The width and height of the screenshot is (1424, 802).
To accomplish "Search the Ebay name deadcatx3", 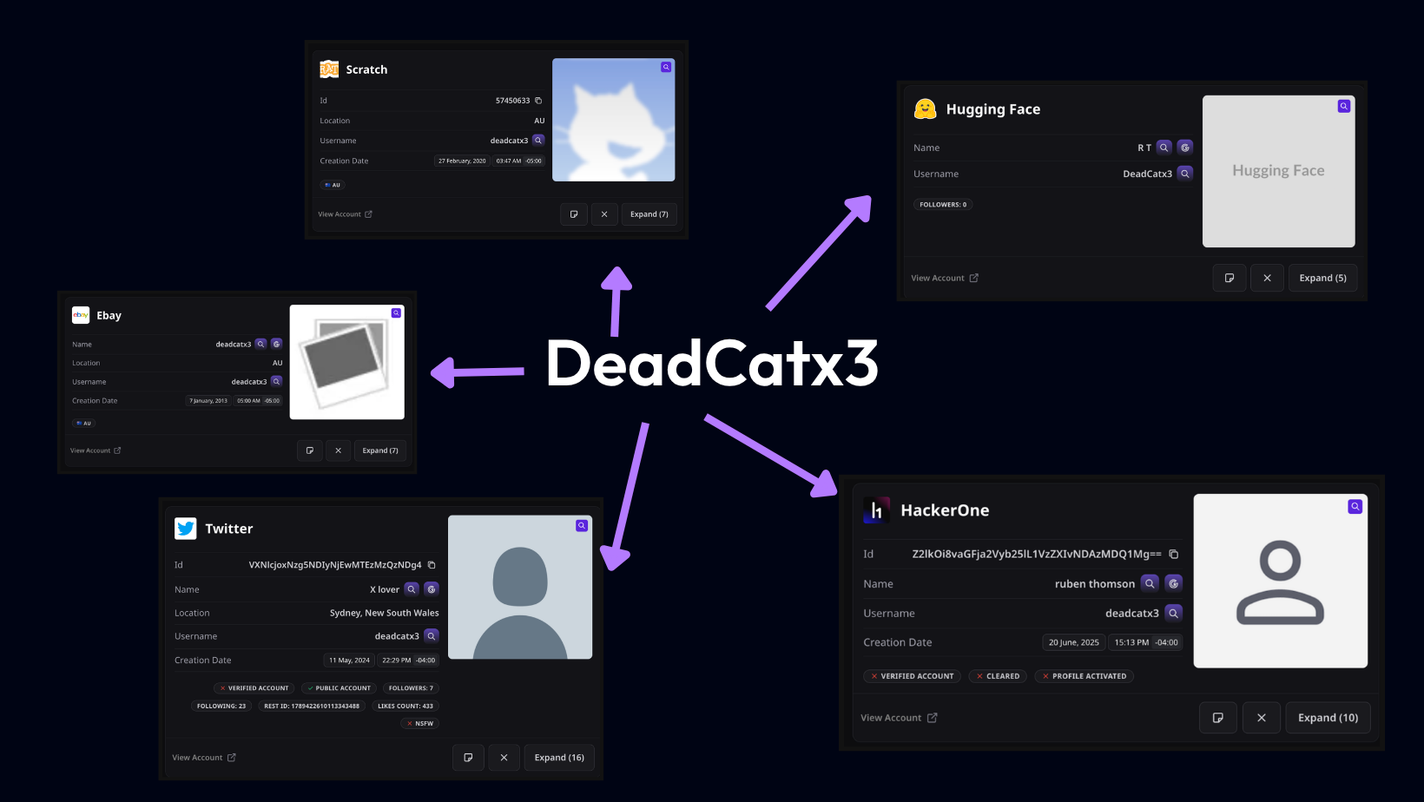I will [x=260, y=344].
